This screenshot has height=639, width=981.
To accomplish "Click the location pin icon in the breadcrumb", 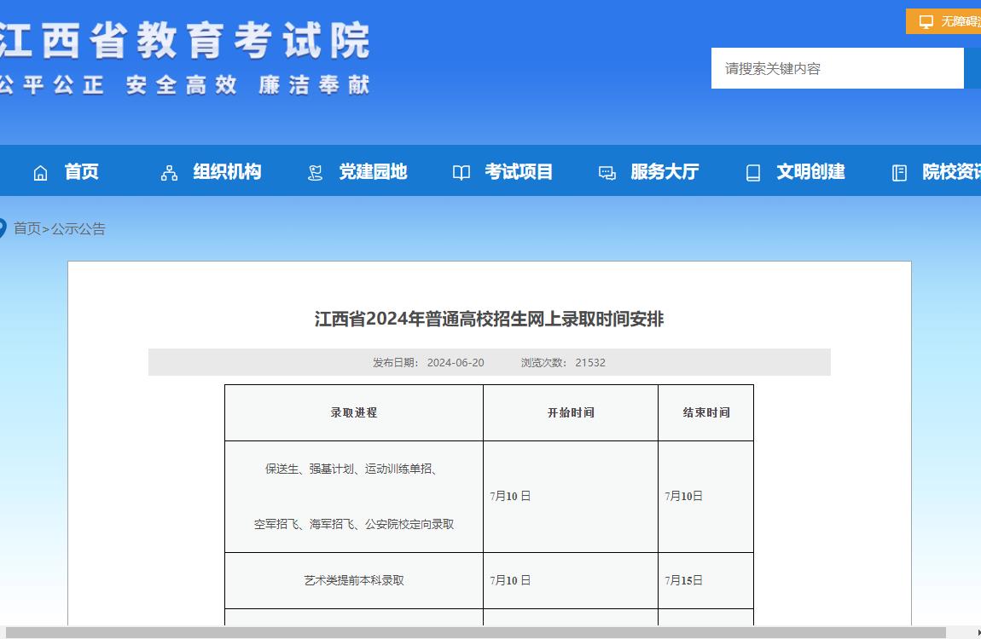I will point(4,227).
